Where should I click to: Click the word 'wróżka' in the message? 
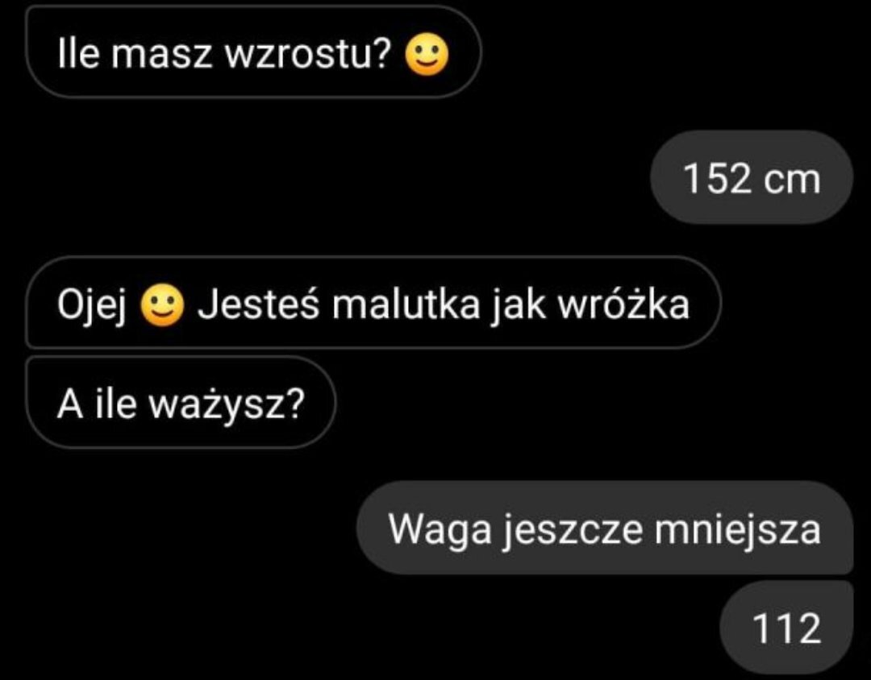click(x=623, y=305)
